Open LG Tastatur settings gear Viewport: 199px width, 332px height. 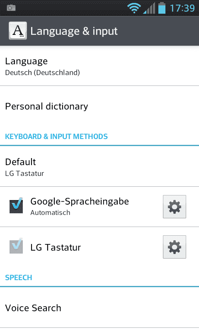click(x=174, y=247)
